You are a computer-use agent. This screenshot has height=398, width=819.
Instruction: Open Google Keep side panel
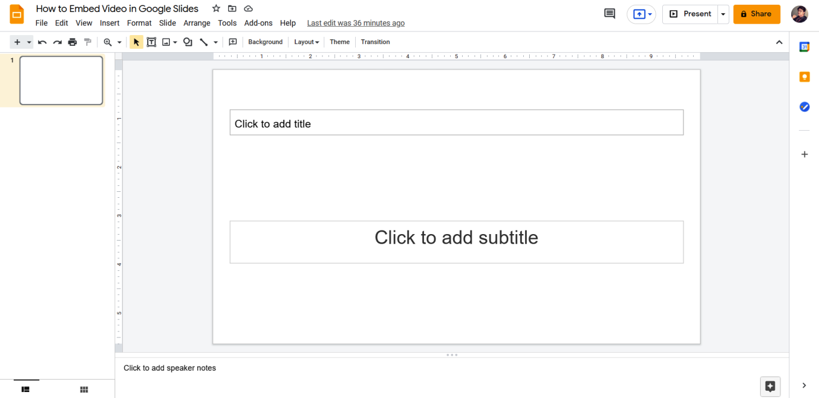(x=804, y=77)
